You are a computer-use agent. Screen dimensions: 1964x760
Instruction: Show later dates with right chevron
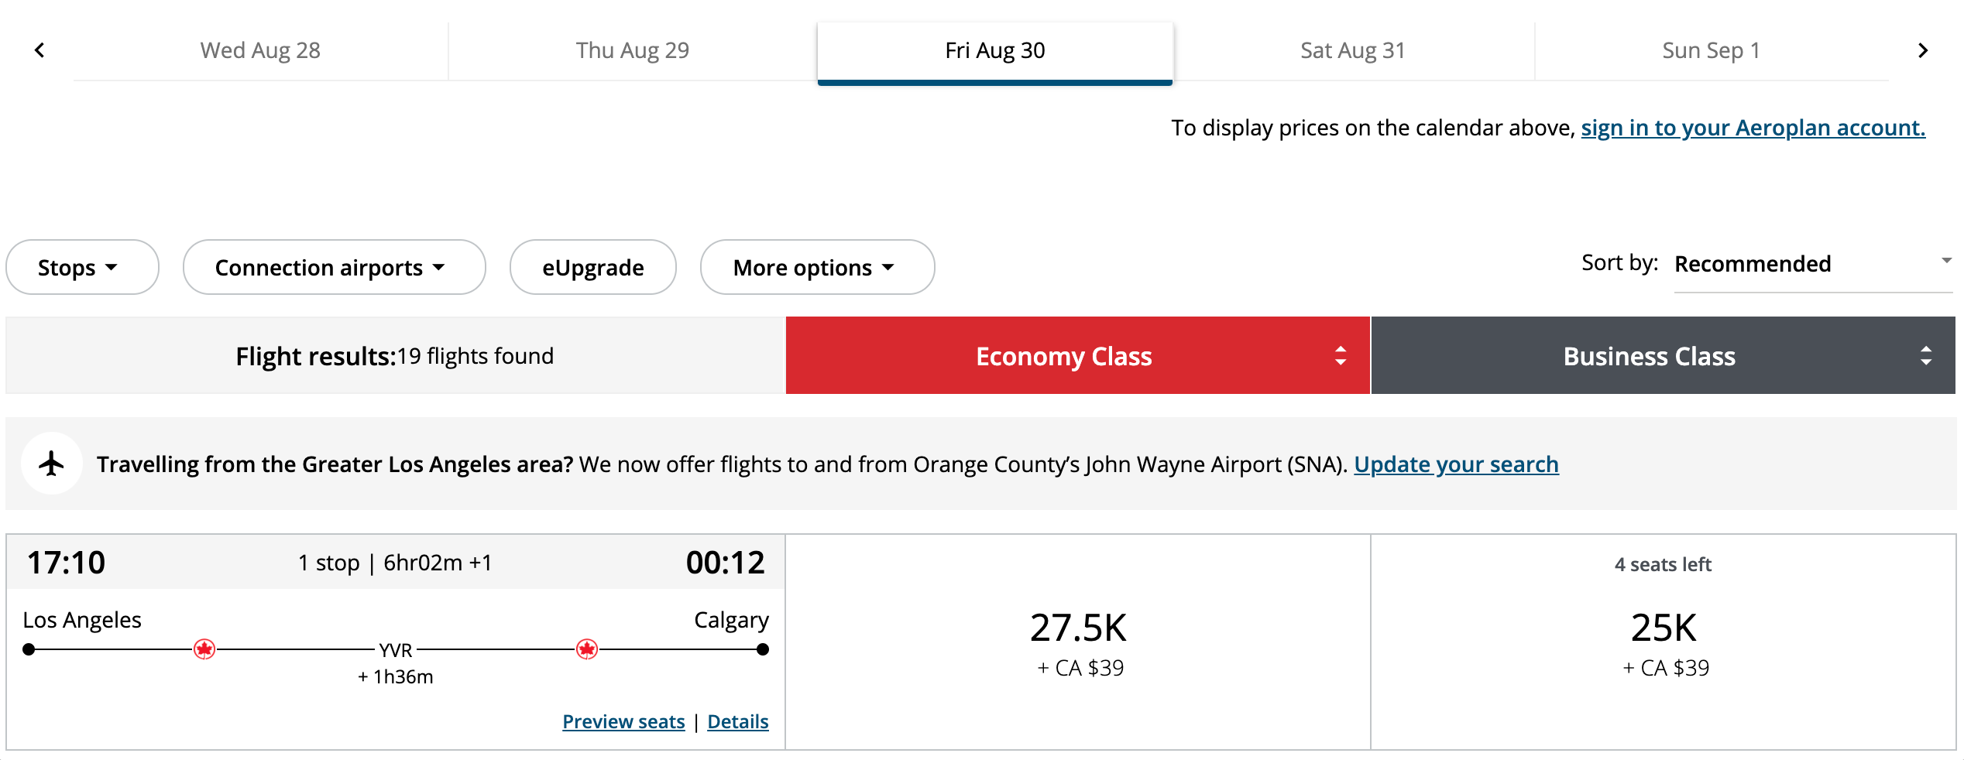[x=1922, y=51]
